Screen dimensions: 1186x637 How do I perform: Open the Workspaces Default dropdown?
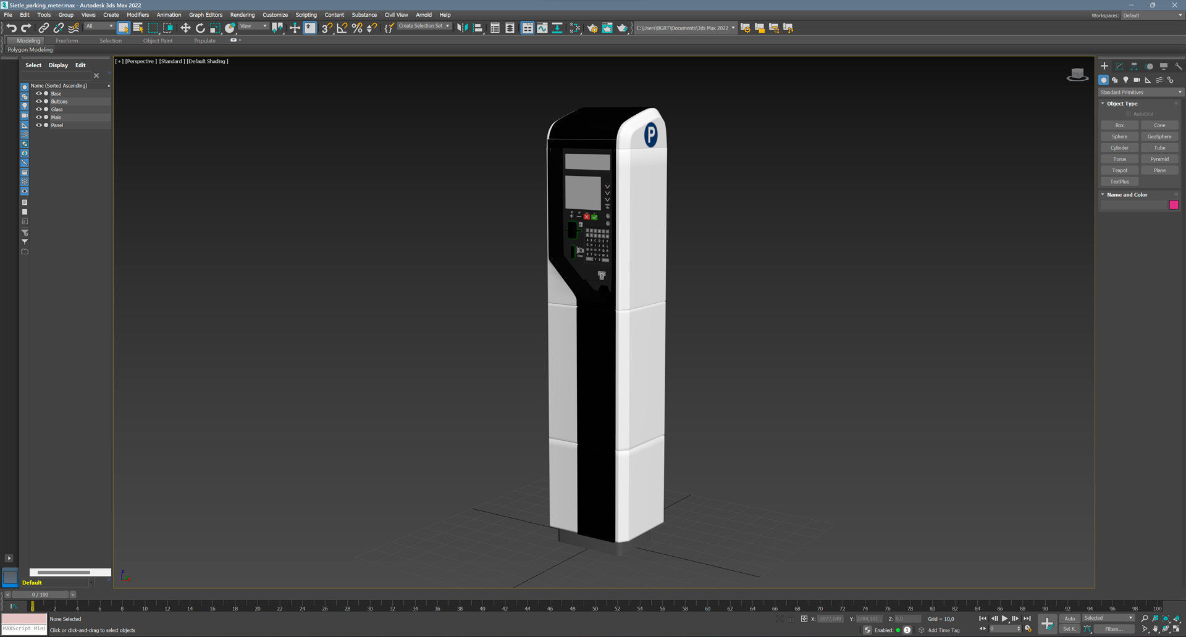click(x=1152, y=15)
